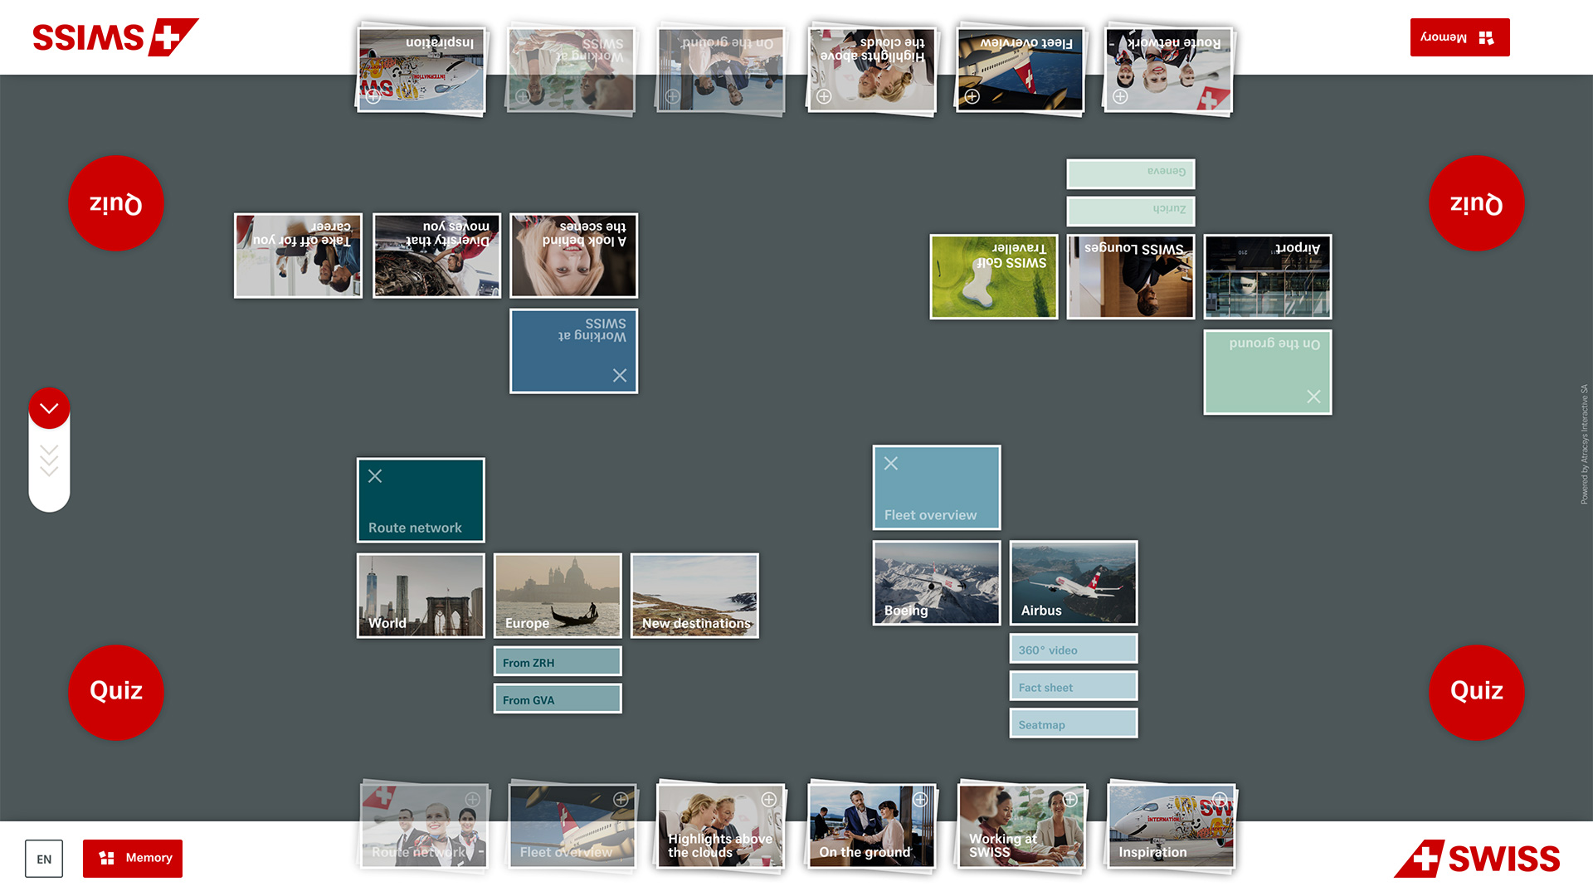The height and width of the screenshot is (896, 1593).
Task: Expand the top inverted On the ground plus icon
Action: [x=673, y=97]
